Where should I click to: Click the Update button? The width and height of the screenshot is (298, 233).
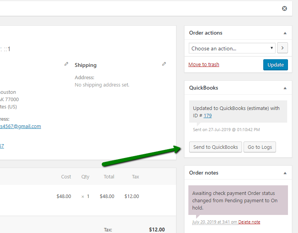coord(275,65)
